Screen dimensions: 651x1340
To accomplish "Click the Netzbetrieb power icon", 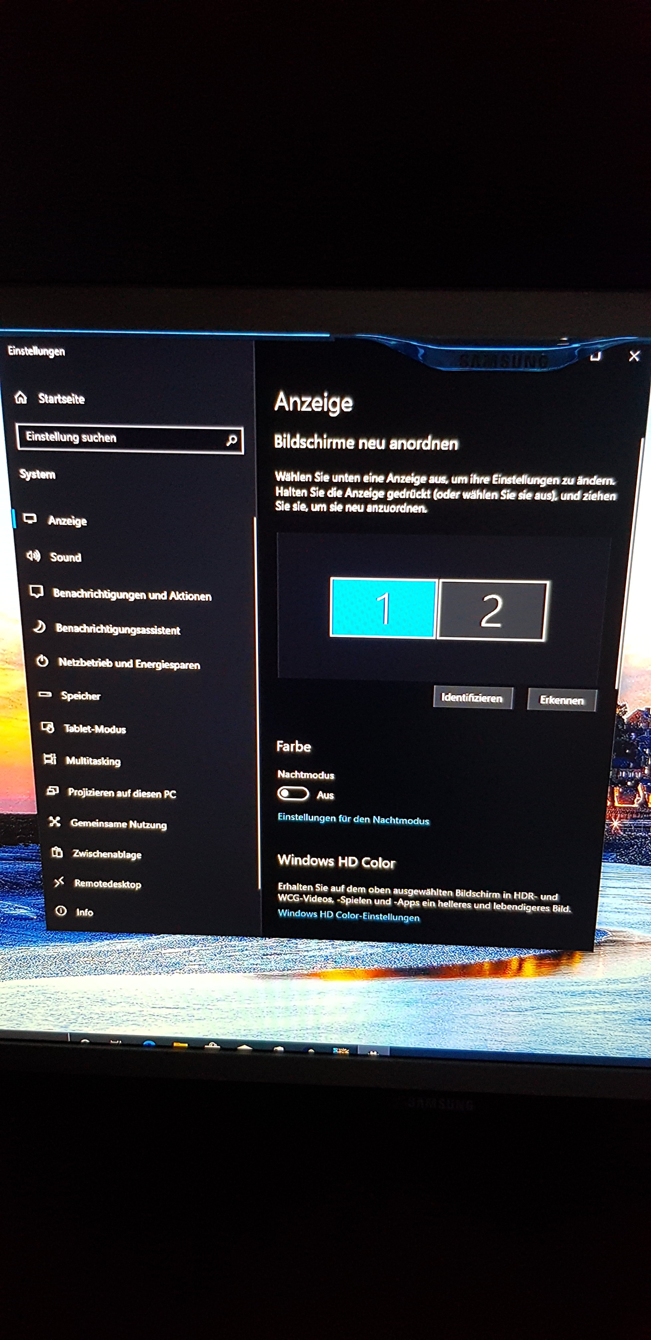I will (x=42, y=661).
